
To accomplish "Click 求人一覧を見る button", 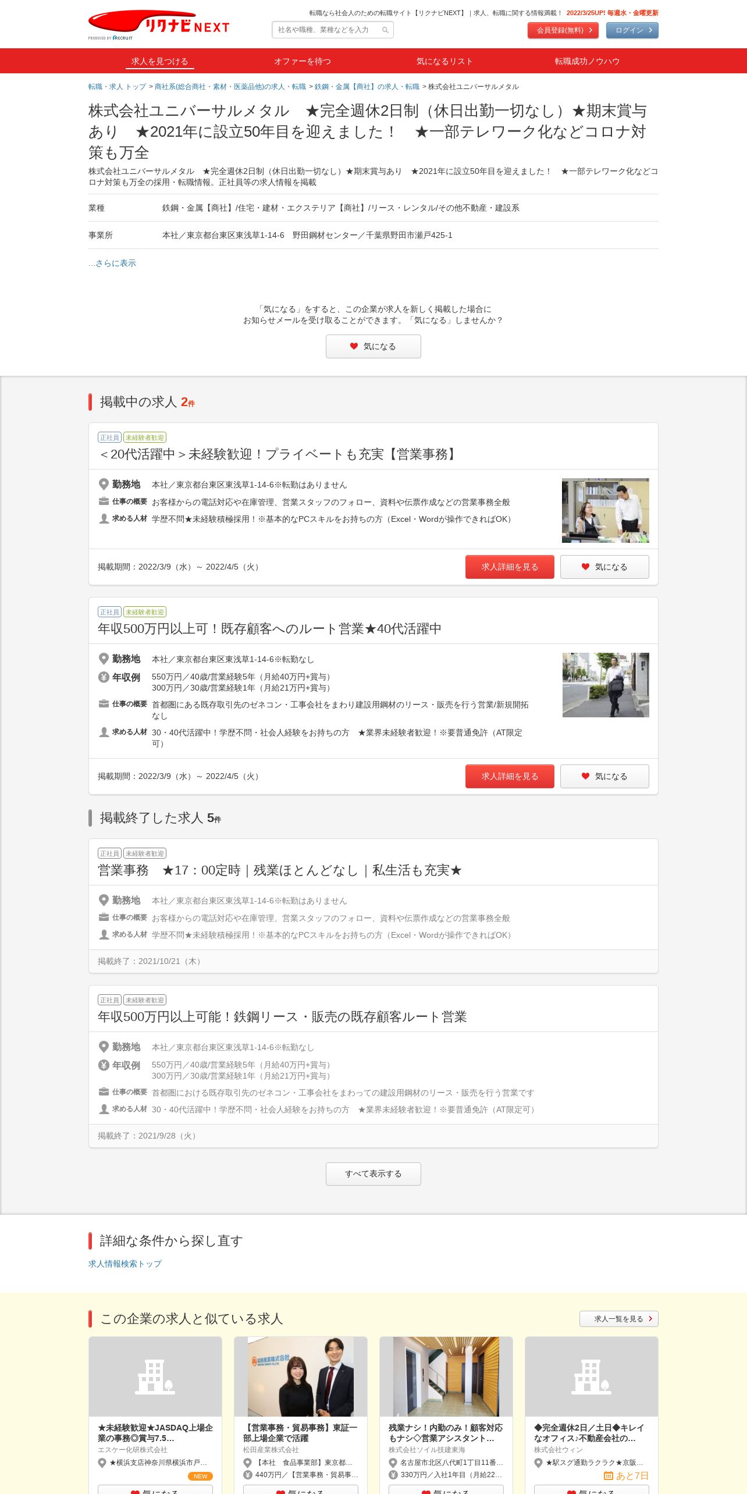I will click(618, 1319).
